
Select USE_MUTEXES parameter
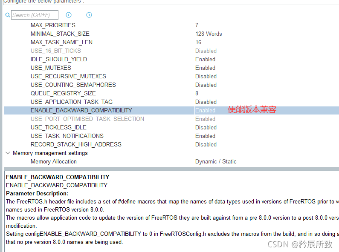pos(51,68)
